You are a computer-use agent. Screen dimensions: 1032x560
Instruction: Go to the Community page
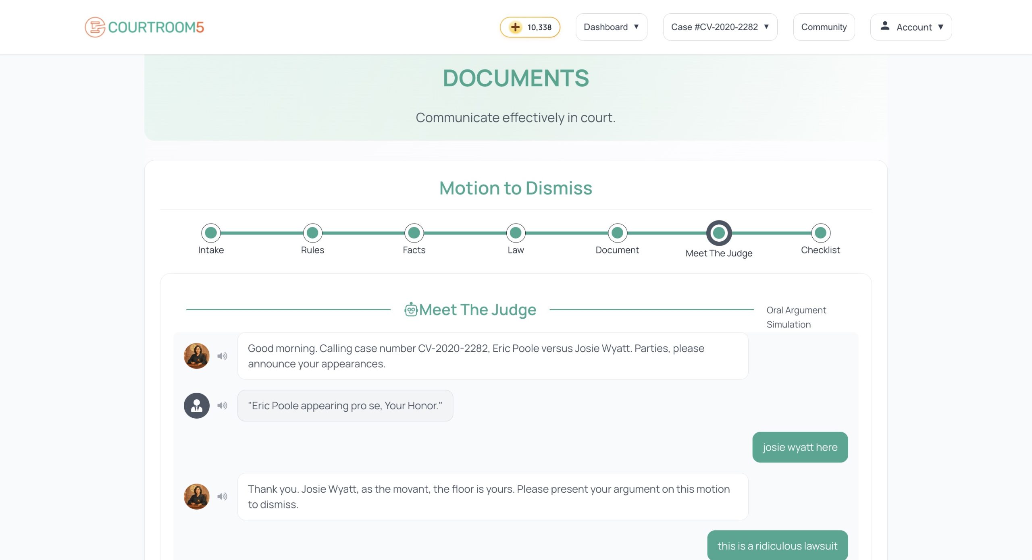(824, 27)
